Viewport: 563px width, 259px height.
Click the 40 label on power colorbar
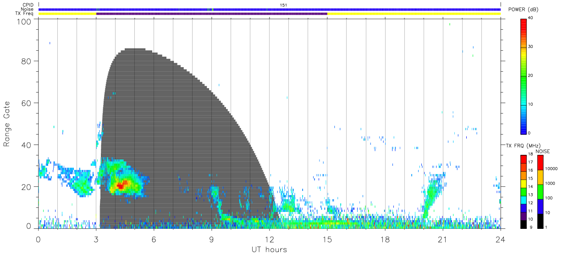530,18
